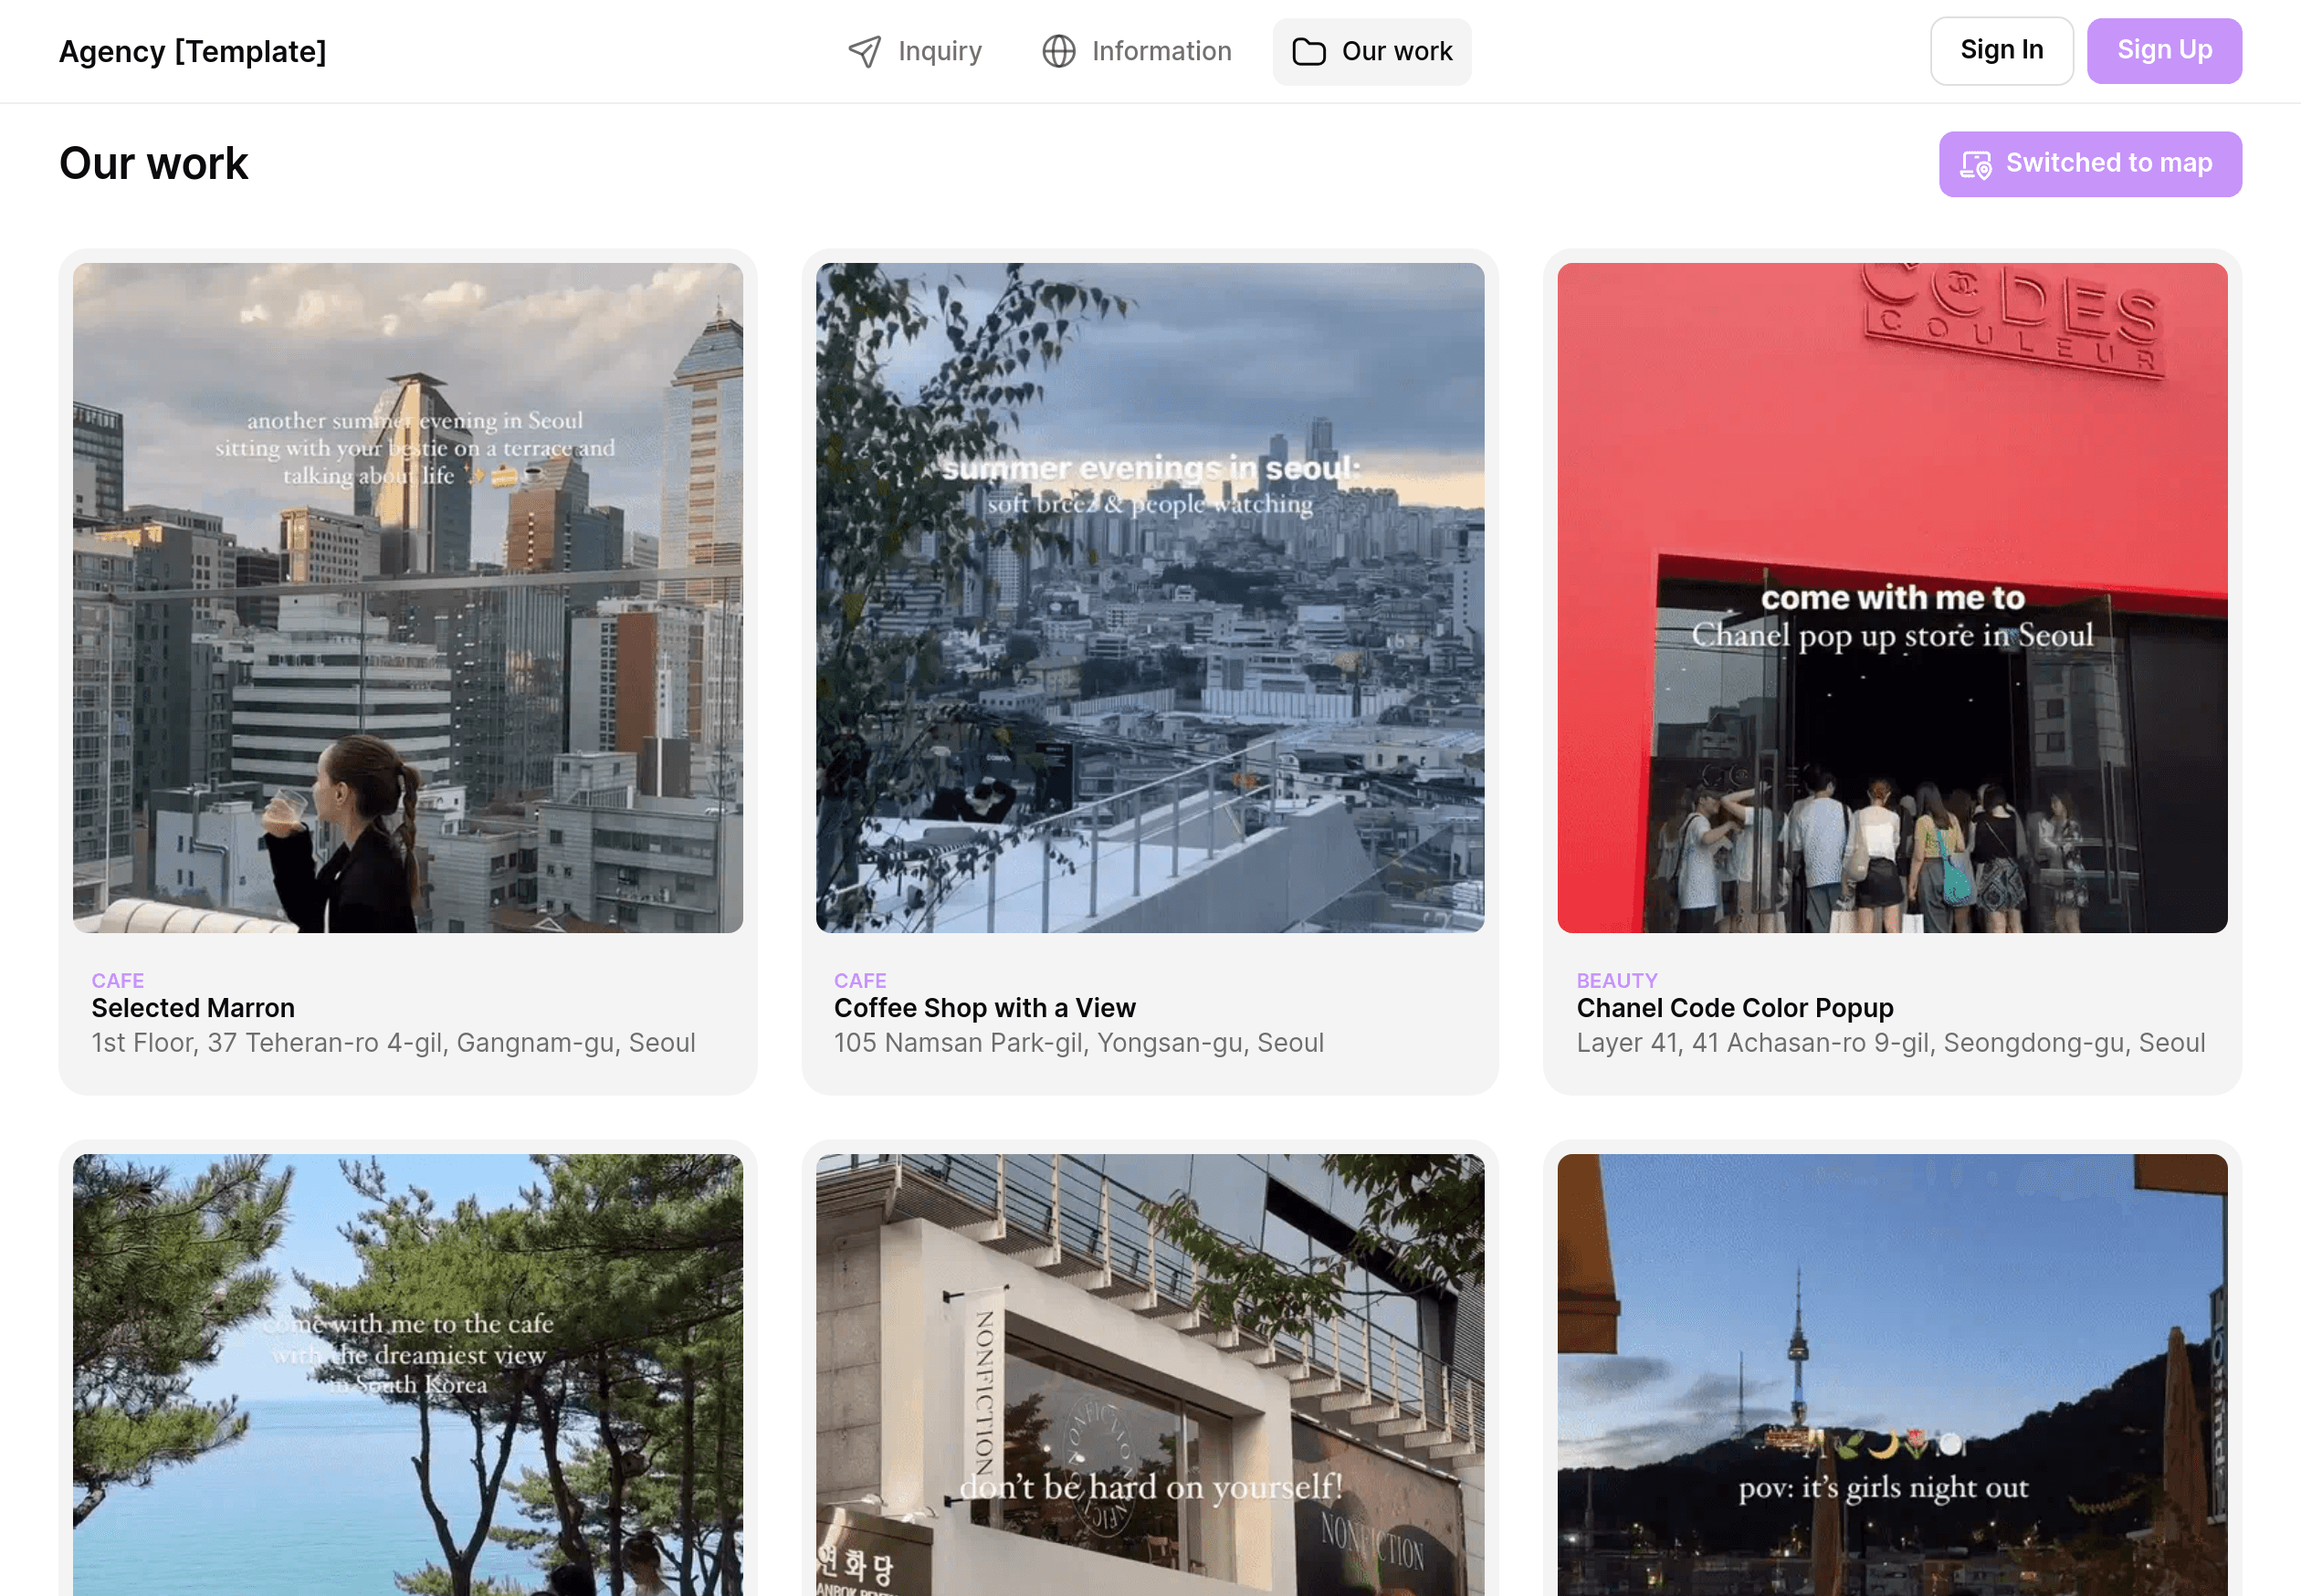The image size is (2301, 1596).
Task: Toggle the Switched to map button
Action: coord(2090,164)
